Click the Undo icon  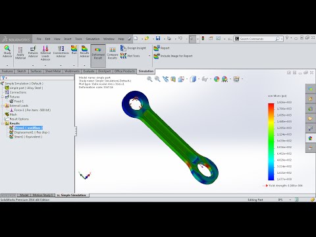tap(180, 39)
